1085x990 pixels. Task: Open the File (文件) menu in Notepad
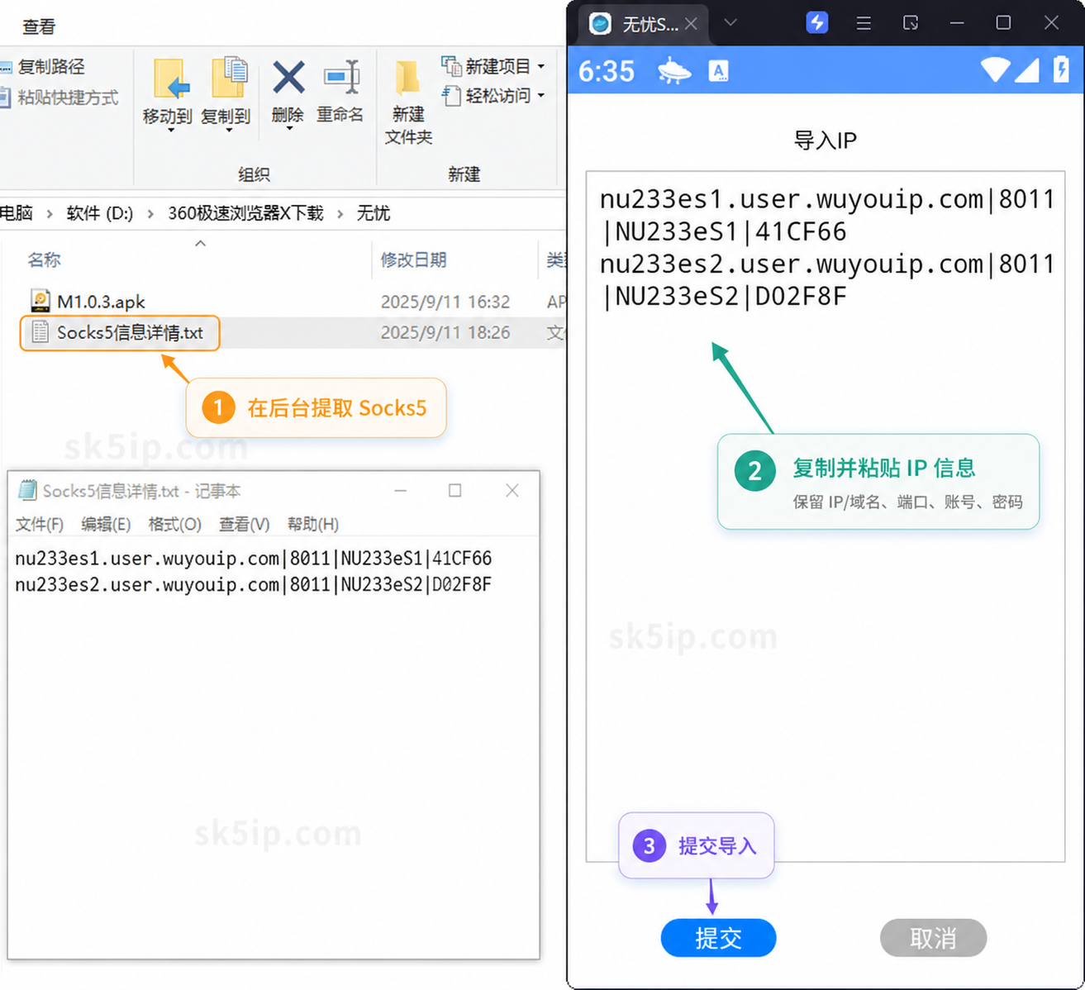click(x=40, y=524)
